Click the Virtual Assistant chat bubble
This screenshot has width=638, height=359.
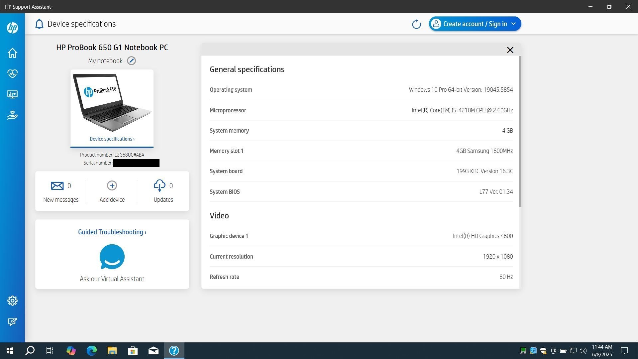pos(112,257)
